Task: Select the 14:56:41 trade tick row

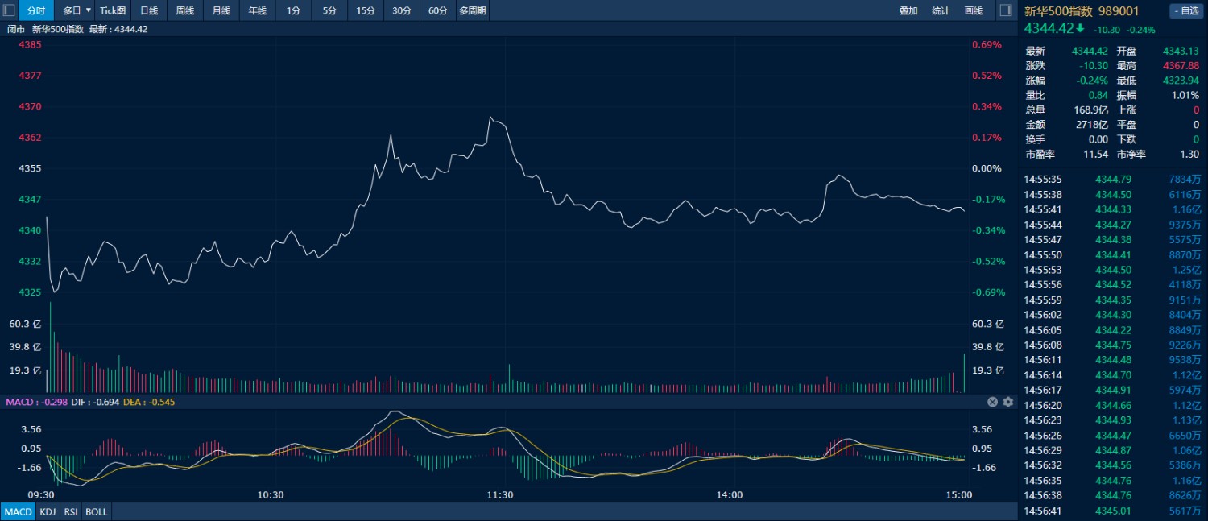Action: [x=1112, y=511]
